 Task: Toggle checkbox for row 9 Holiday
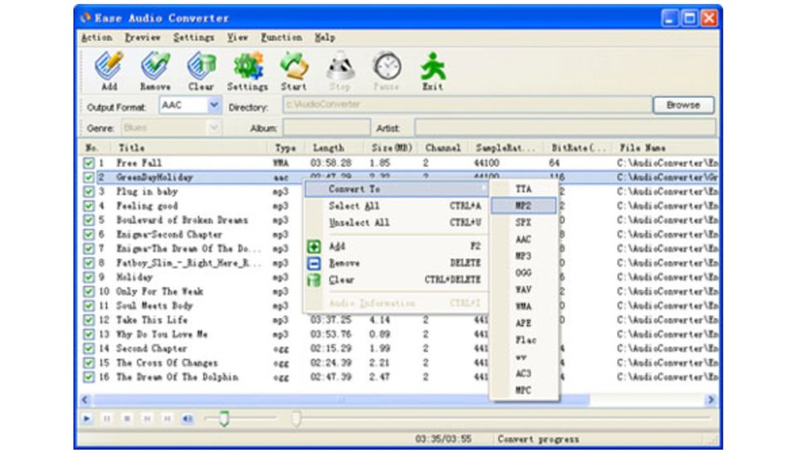[89, 278]
